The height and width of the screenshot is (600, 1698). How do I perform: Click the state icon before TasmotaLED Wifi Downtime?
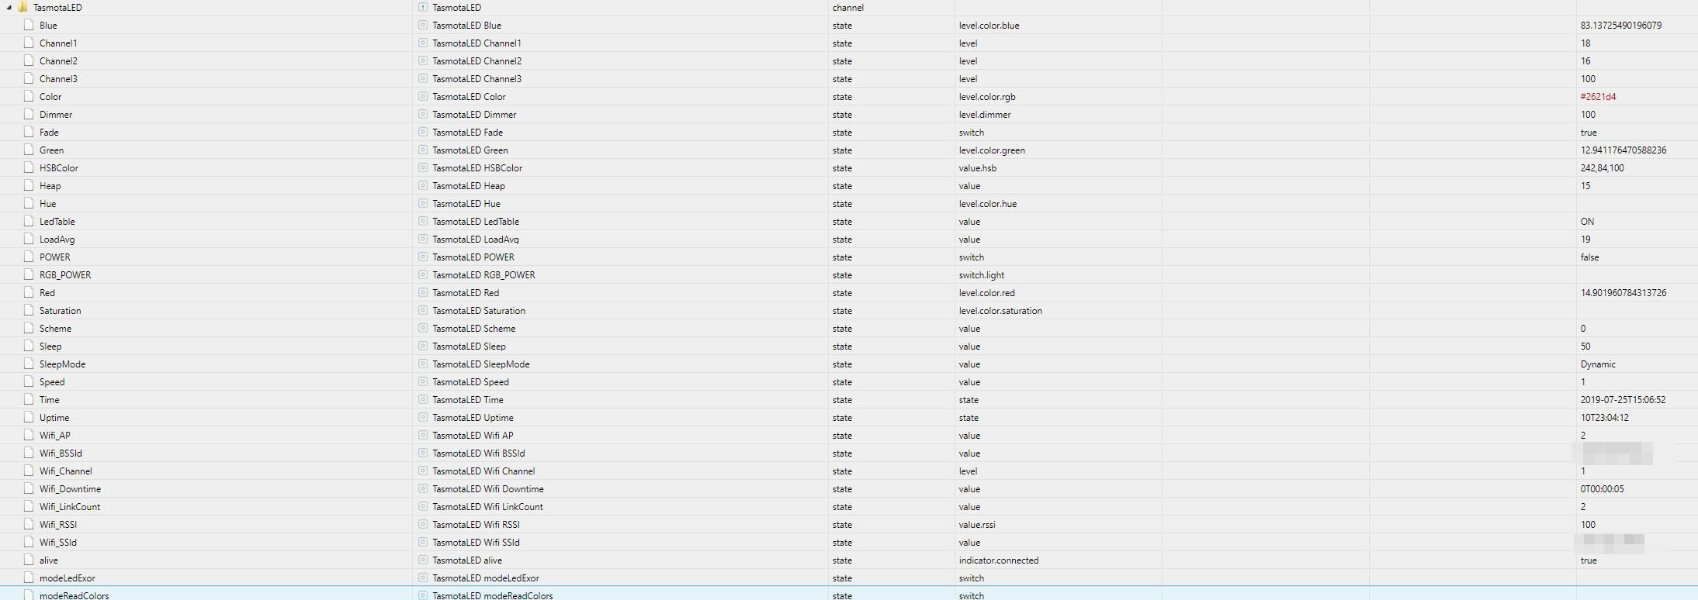pyautogui.click(x=423, y=488)
